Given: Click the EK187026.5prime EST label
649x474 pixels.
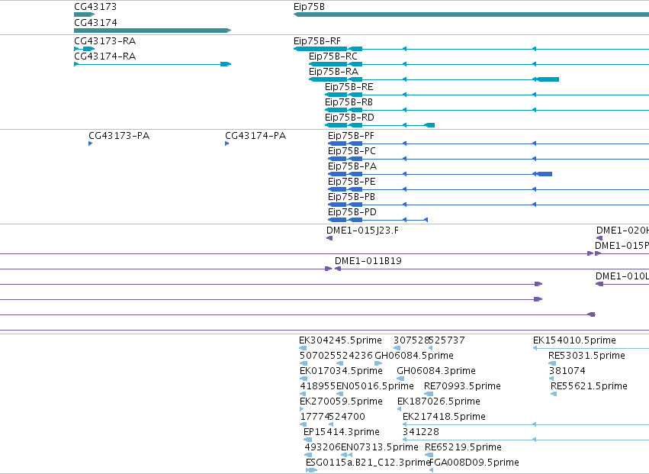Looking at the screenshot, I should [x=439, y=401].
